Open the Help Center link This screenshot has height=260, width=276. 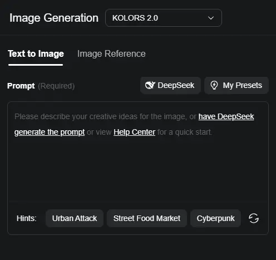click(135, 133)
